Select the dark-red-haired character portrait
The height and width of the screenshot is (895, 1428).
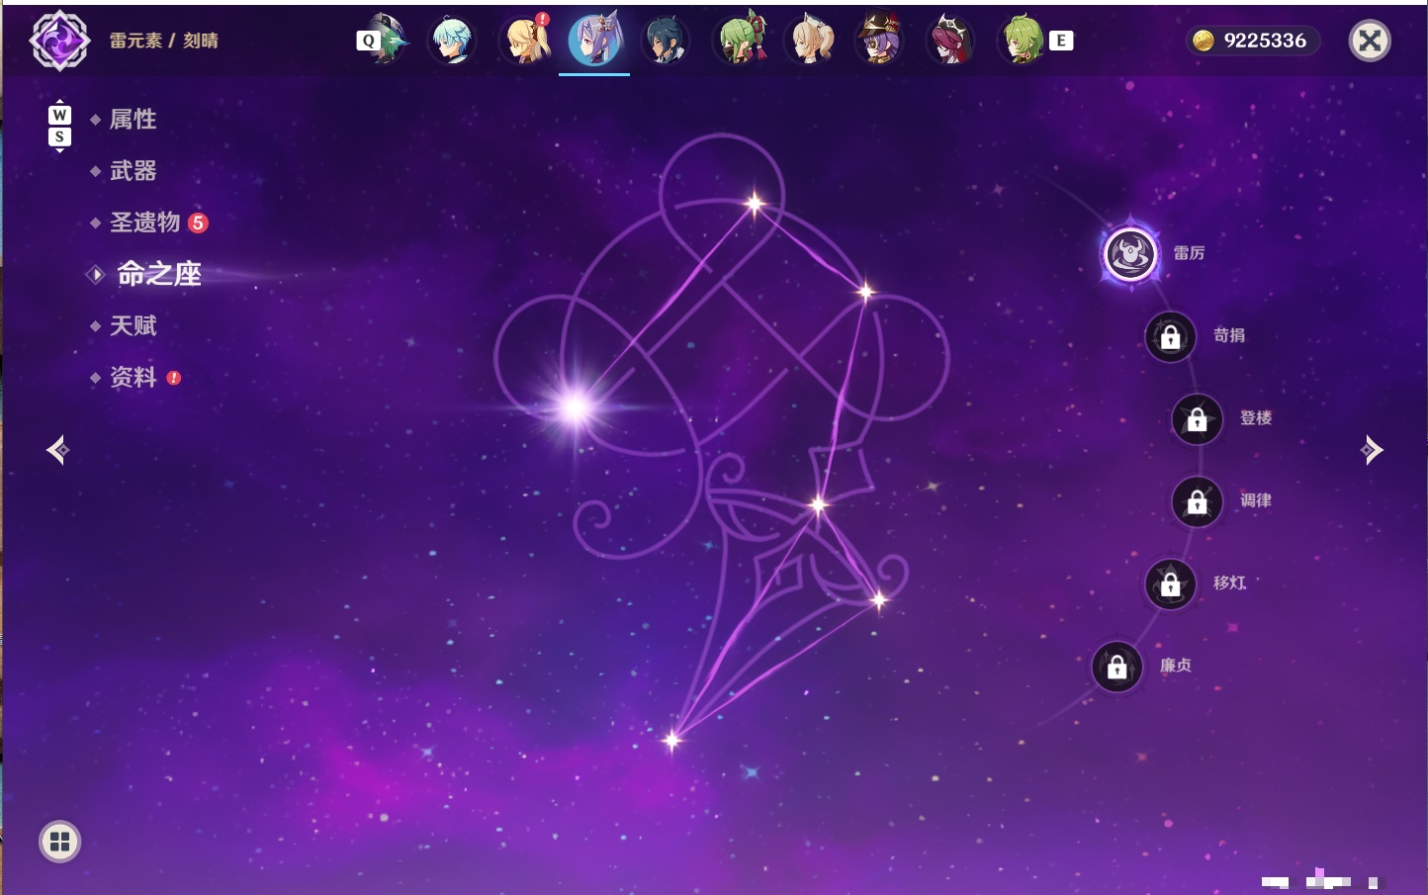tap(949, 41)
